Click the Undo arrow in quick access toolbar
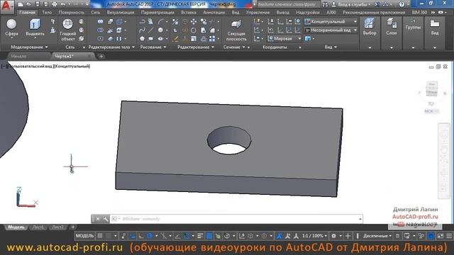 [63, 4]
